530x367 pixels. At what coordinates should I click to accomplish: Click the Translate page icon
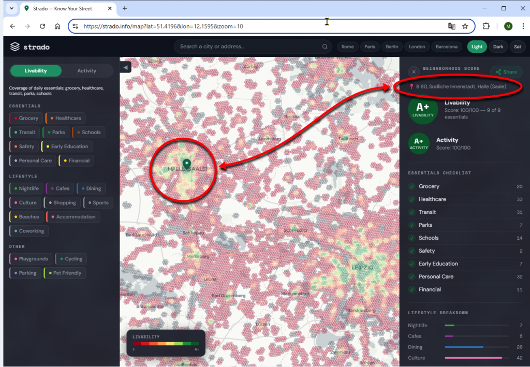pyautogui.click(x=451, y=26)
